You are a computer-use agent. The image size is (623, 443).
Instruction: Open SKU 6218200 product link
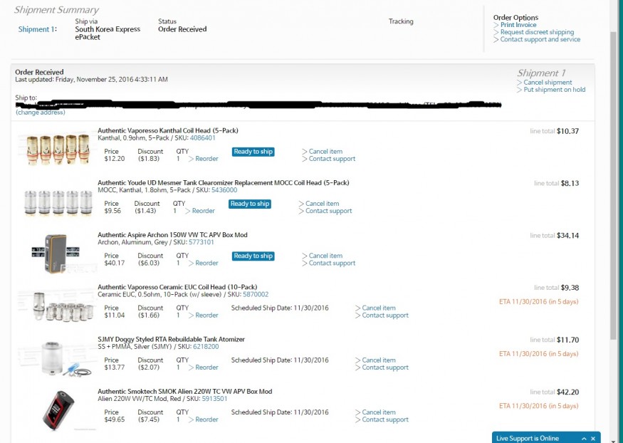pos(206,346)
